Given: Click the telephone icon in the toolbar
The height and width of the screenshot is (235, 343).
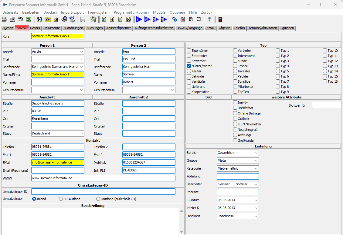Looking at the screenshot, I should point(174,20).
